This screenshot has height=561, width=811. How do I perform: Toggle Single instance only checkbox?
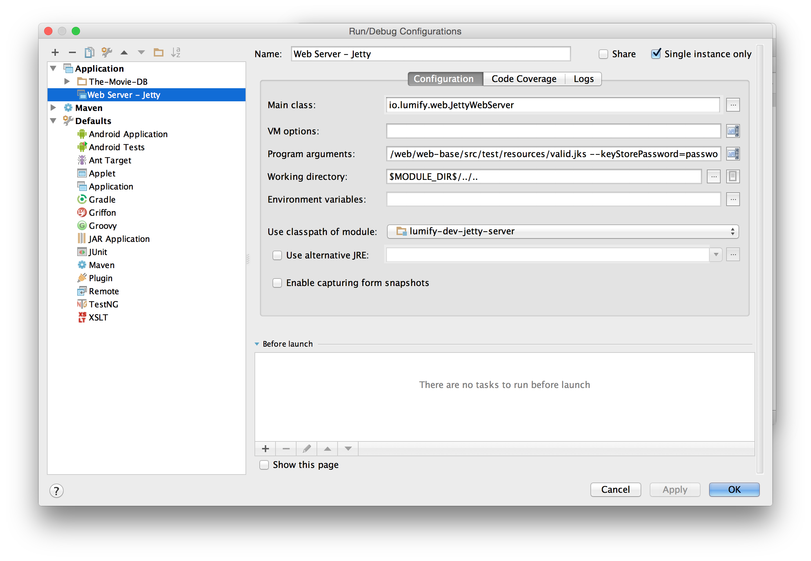pos(655,53)
